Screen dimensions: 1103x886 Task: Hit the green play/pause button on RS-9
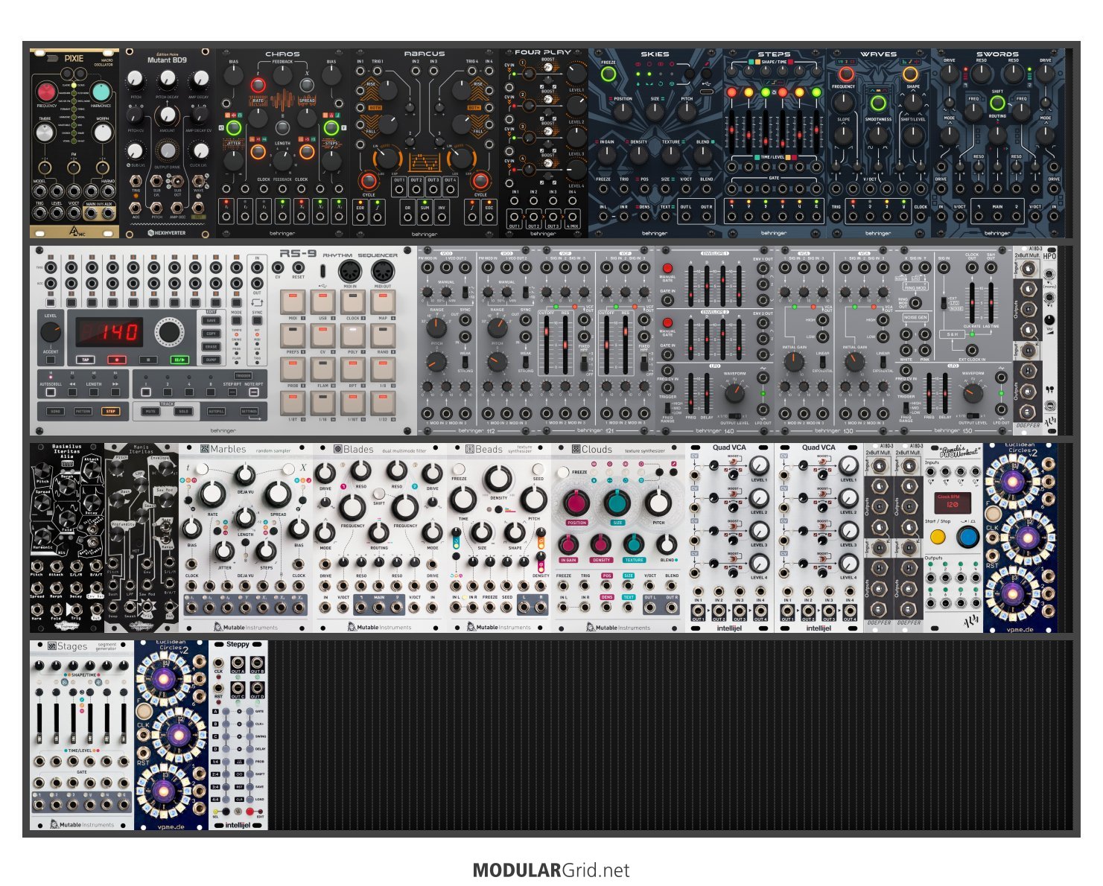coord(179,360)
